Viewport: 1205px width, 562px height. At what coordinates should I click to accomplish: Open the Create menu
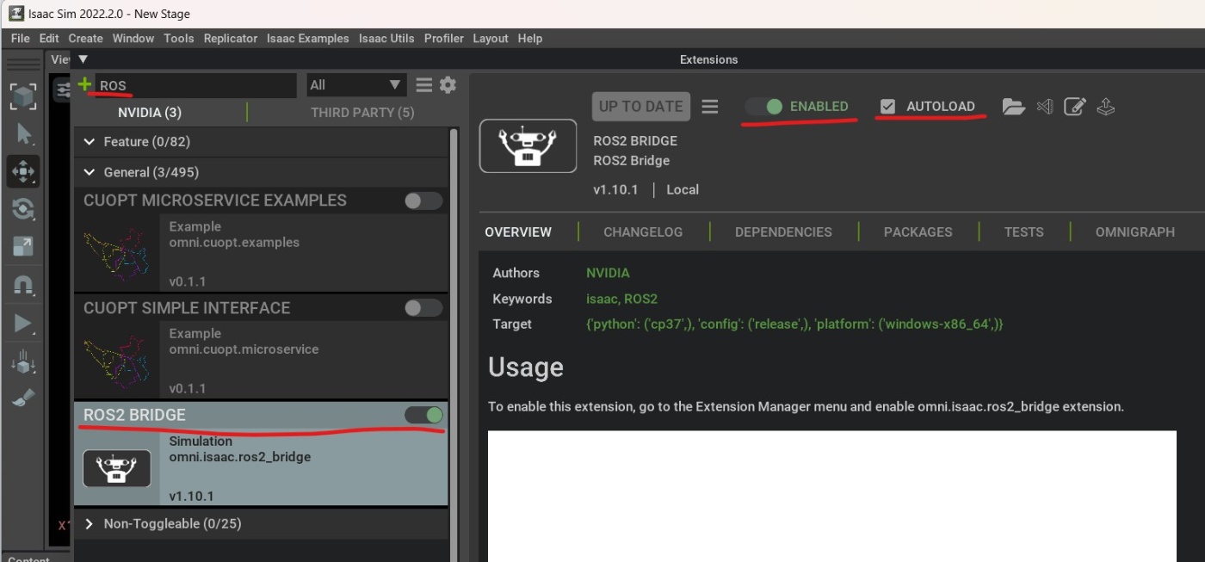click(x=86, y=39)
